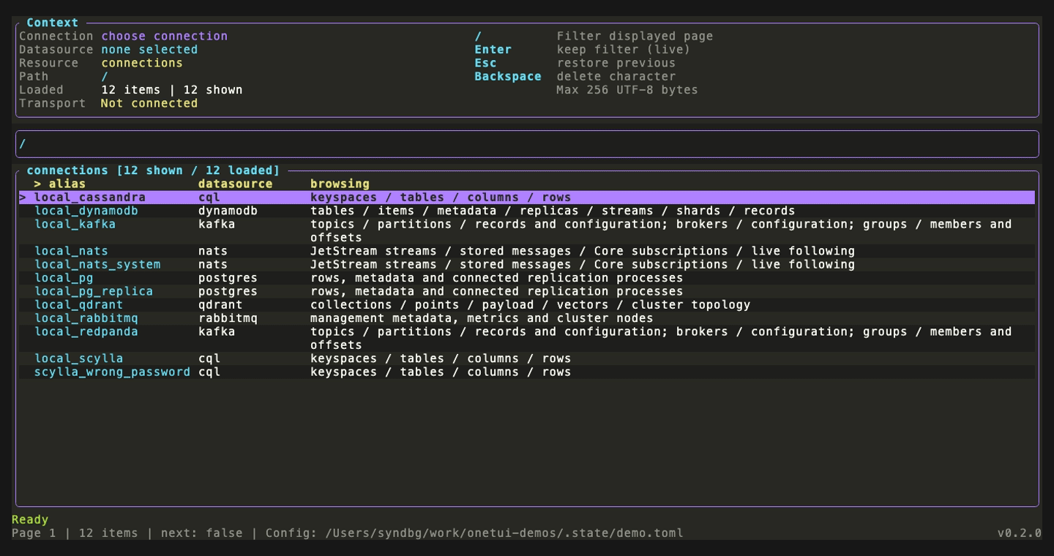Click the Enter key hint

[x=493, y=50]
